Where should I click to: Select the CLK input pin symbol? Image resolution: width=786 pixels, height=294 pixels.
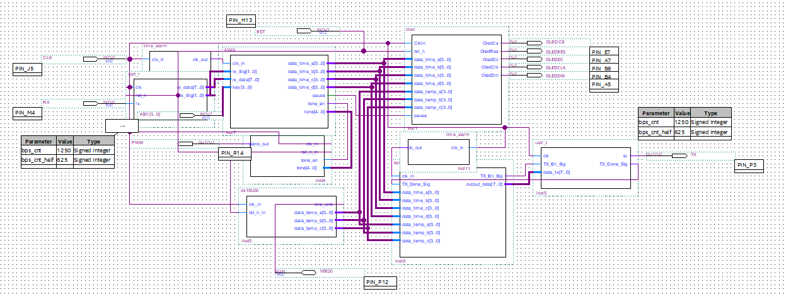(x=91, y=59)
